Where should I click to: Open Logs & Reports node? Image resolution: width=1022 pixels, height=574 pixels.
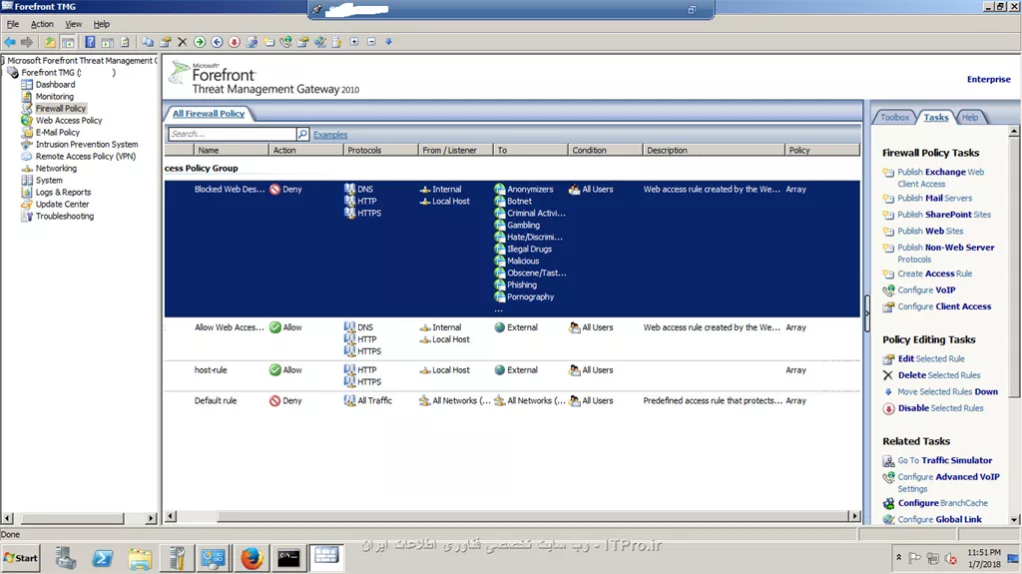point(63,193)
